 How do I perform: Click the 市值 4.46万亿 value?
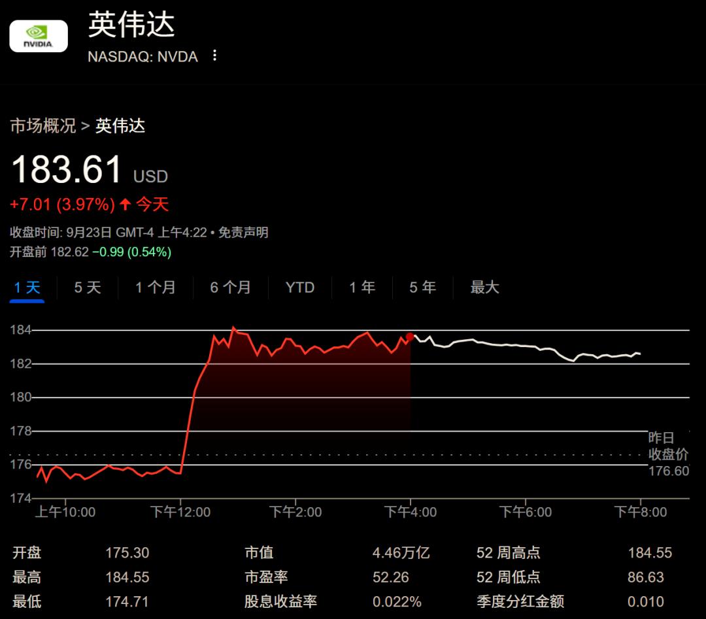[x=401, y=553]
